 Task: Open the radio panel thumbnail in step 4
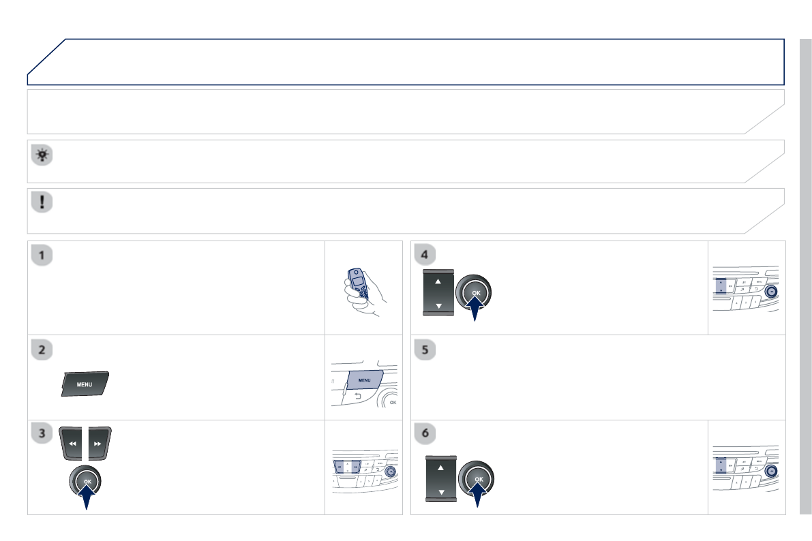[x=747, y=289]
